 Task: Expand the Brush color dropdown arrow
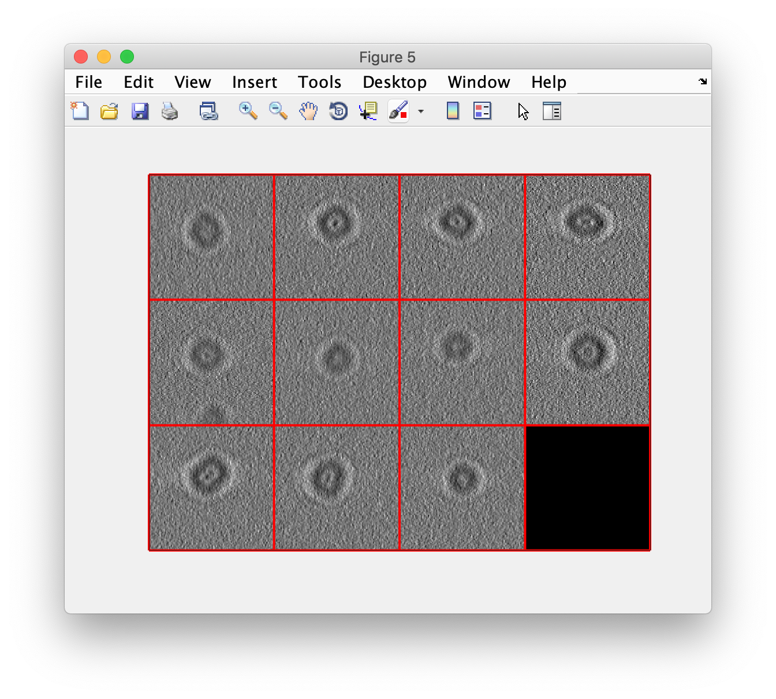pos(421,111)
